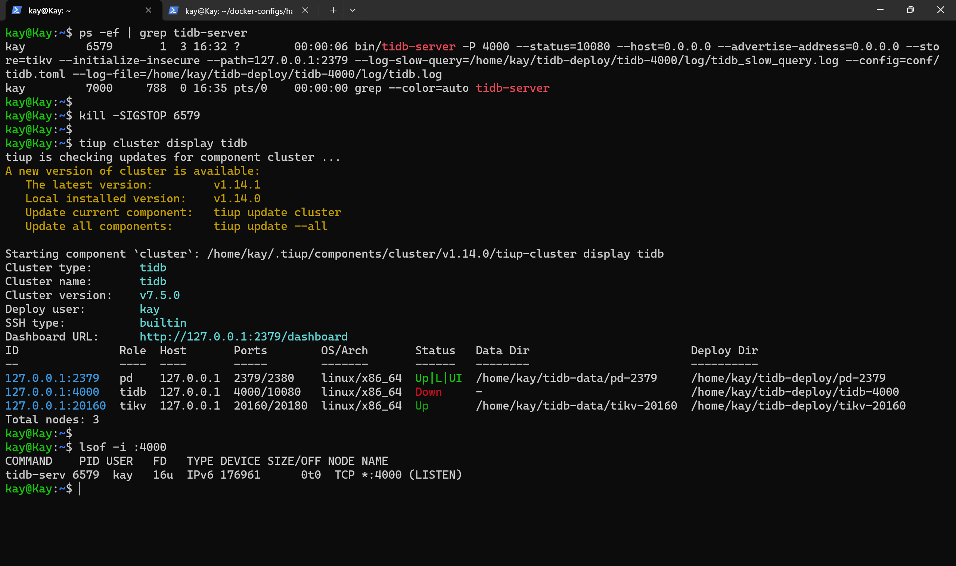Switch to the docker-configs terminal tab
Image resolution: width=956 pixels, height=566 pixels.
(x=238, y=11)
